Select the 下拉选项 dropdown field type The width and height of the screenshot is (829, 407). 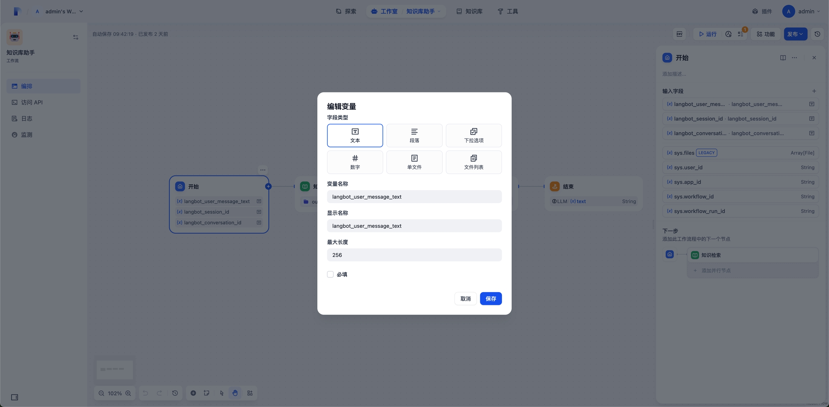(x=474, y=135)
